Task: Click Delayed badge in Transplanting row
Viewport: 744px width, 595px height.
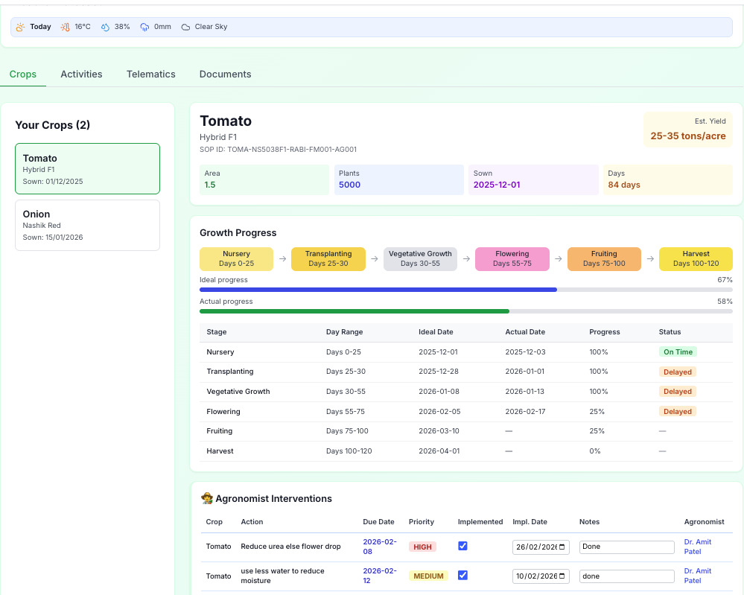Action: [678, 372]
